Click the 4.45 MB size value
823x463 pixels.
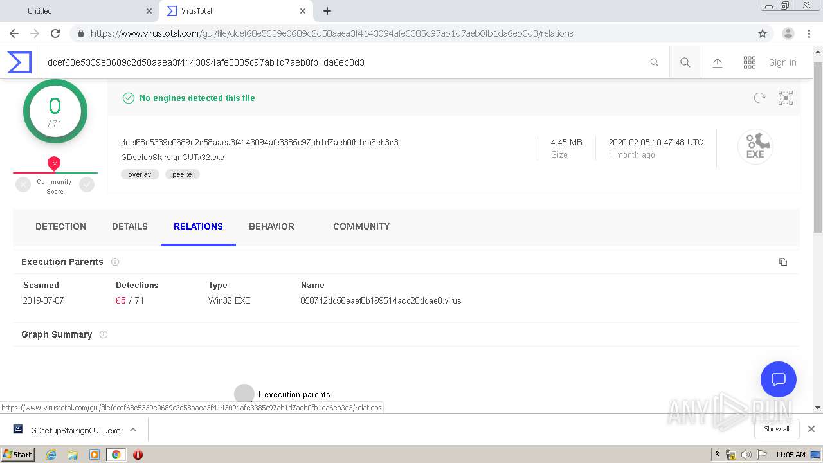coord(566,142)
